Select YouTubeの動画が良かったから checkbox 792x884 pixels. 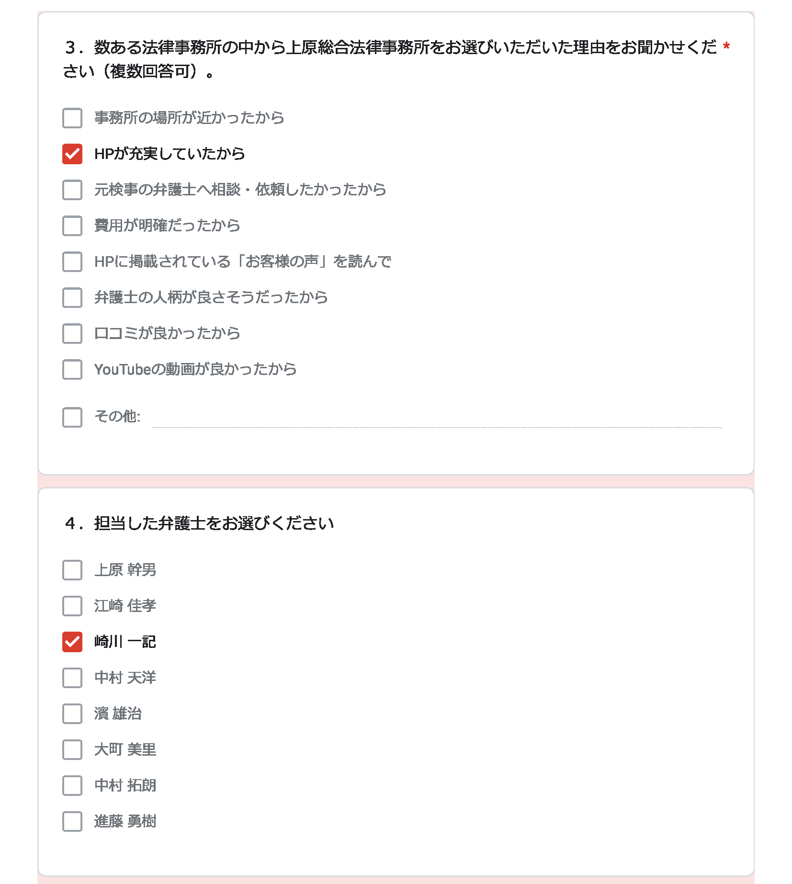pos(72,369)
